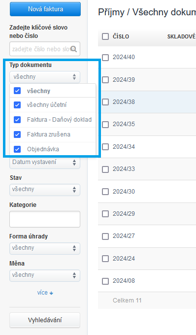Click the magnifier icon in search field
This screenshot has height=335, width=196.
click(x=74, y=49)
